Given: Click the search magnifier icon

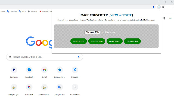Looking at the screenshot, I should click(10, 57).
